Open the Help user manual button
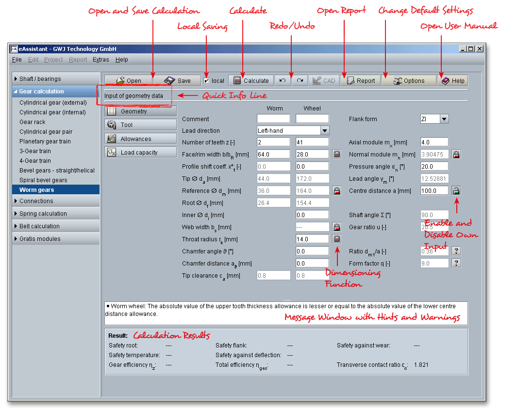 pyautogui.click(x=453, y=81)
